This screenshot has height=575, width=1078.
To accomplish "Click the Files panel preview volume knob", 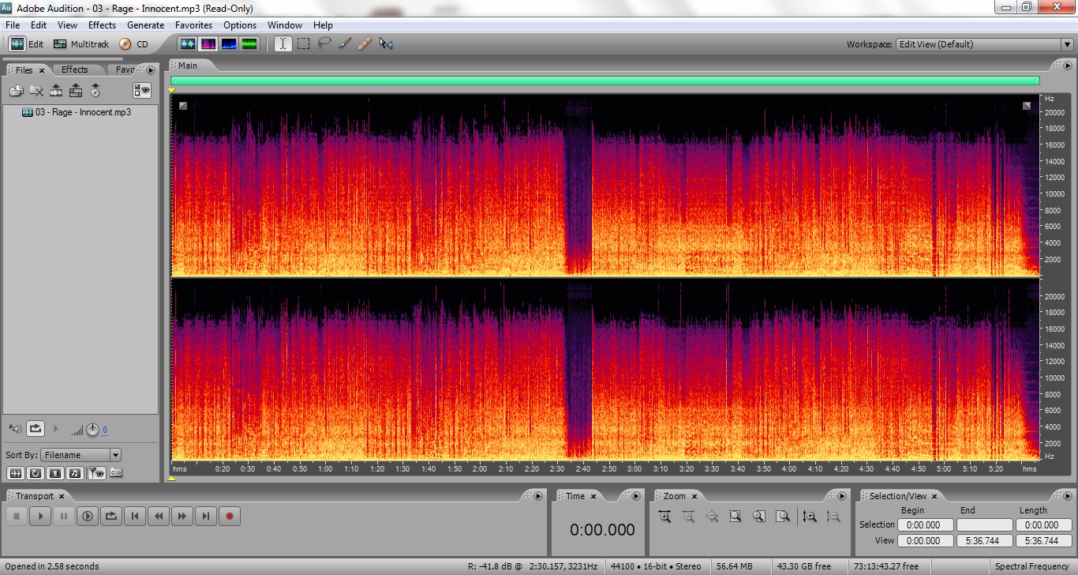I will (x=93, y=430).
